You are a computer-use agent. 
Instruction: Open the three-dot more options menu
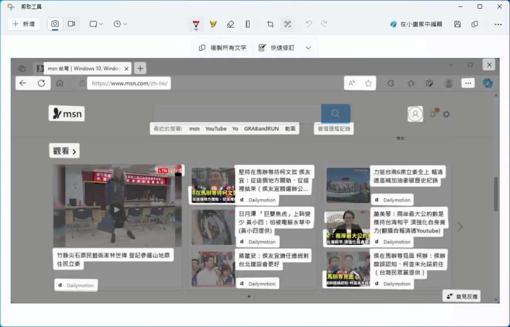[498, 24]
